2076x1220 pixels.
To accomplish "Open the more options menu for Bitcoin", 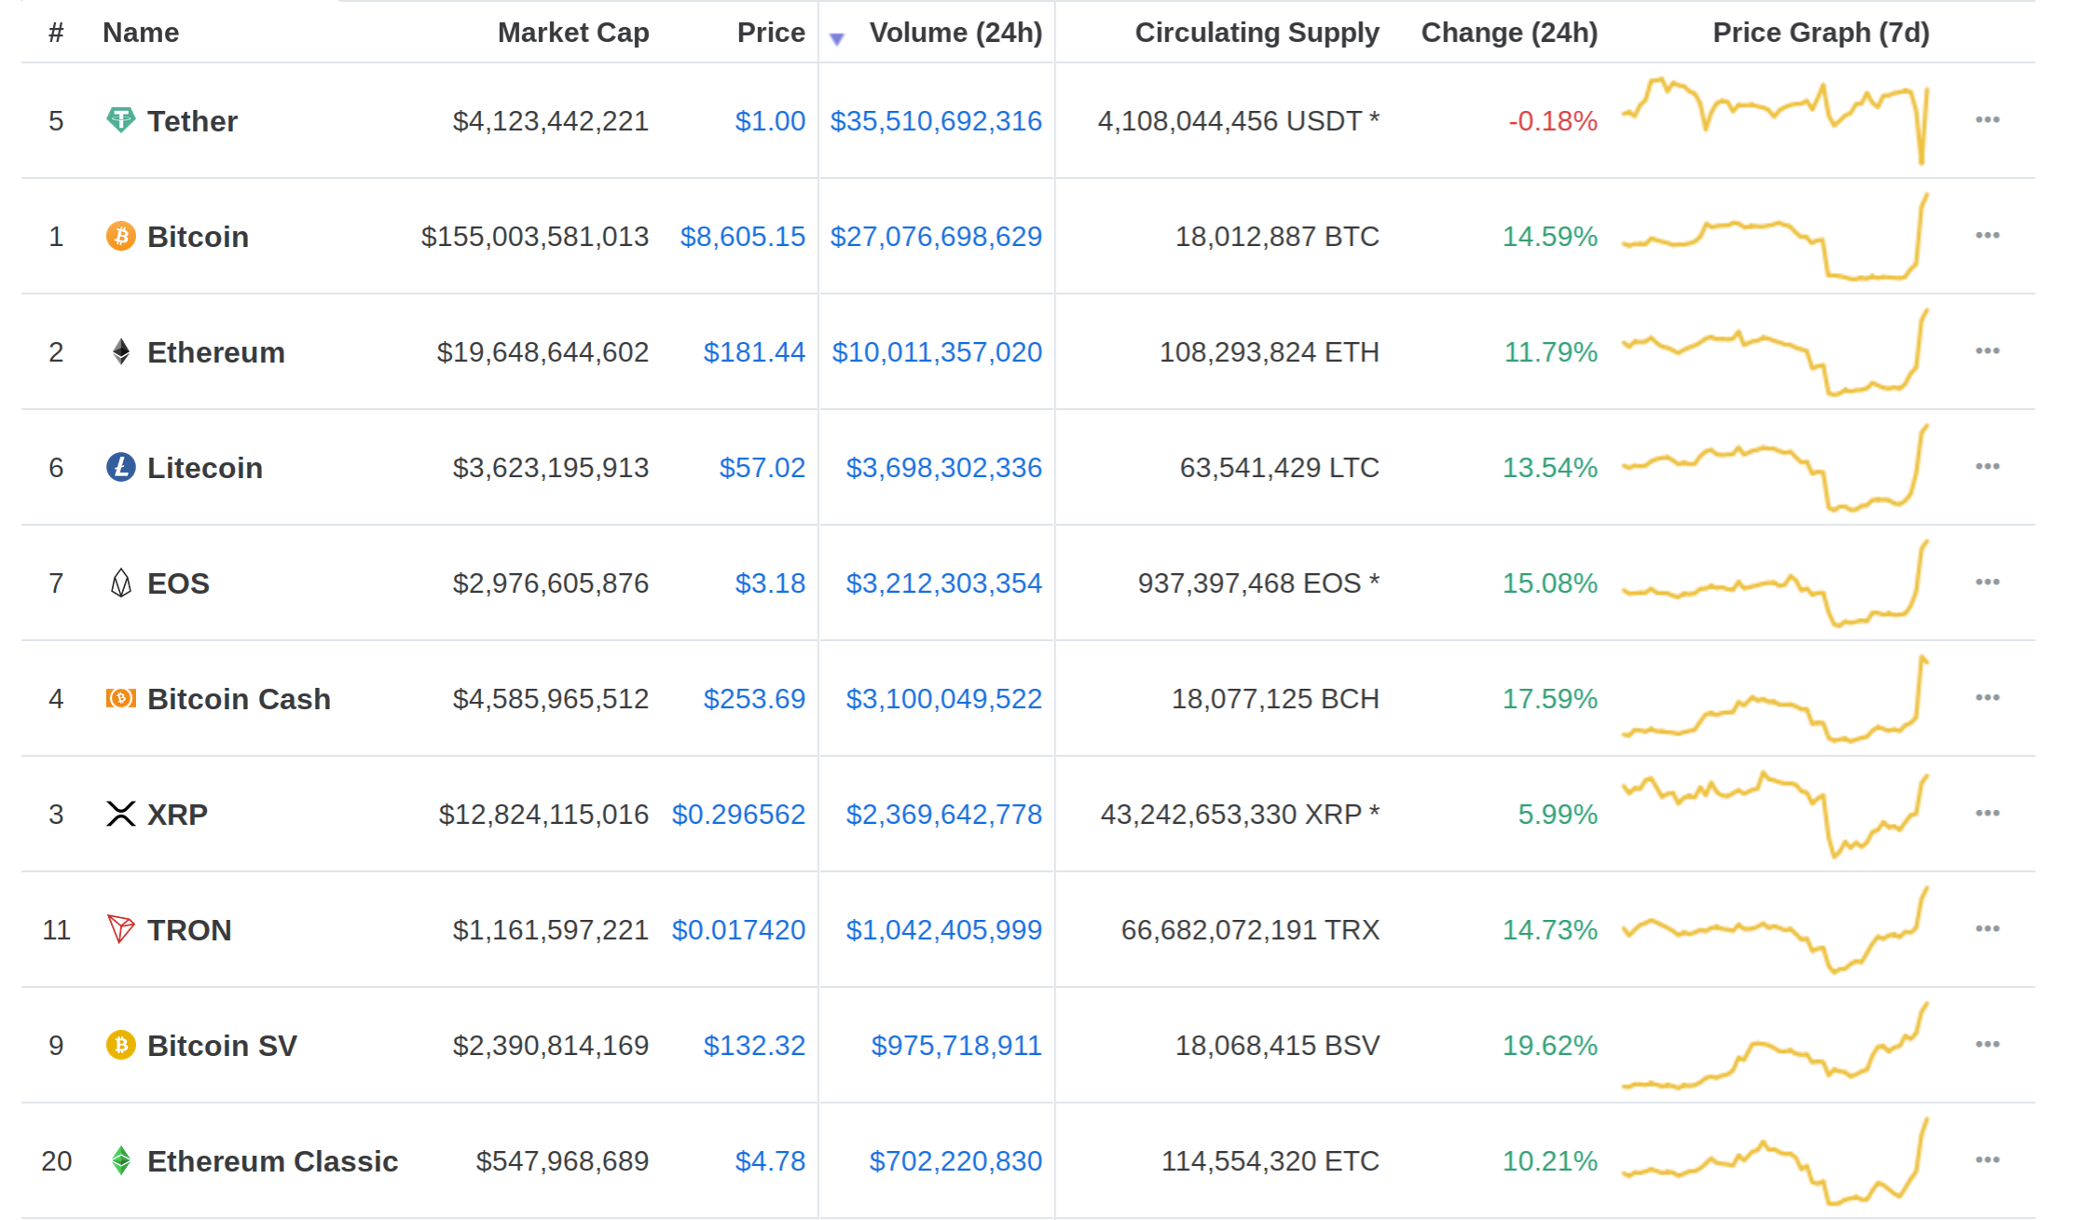I will point(1987,235).
